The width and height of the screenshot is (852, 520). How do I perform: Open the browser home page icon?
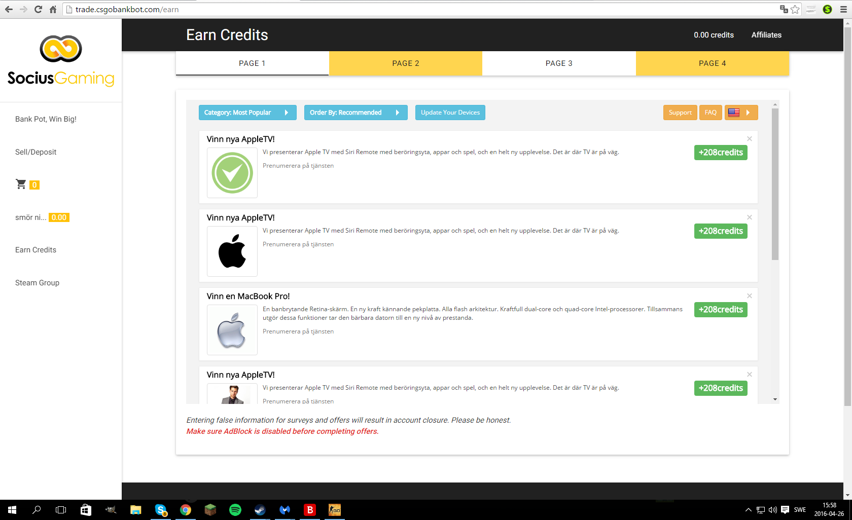click(x=53, y=9)
